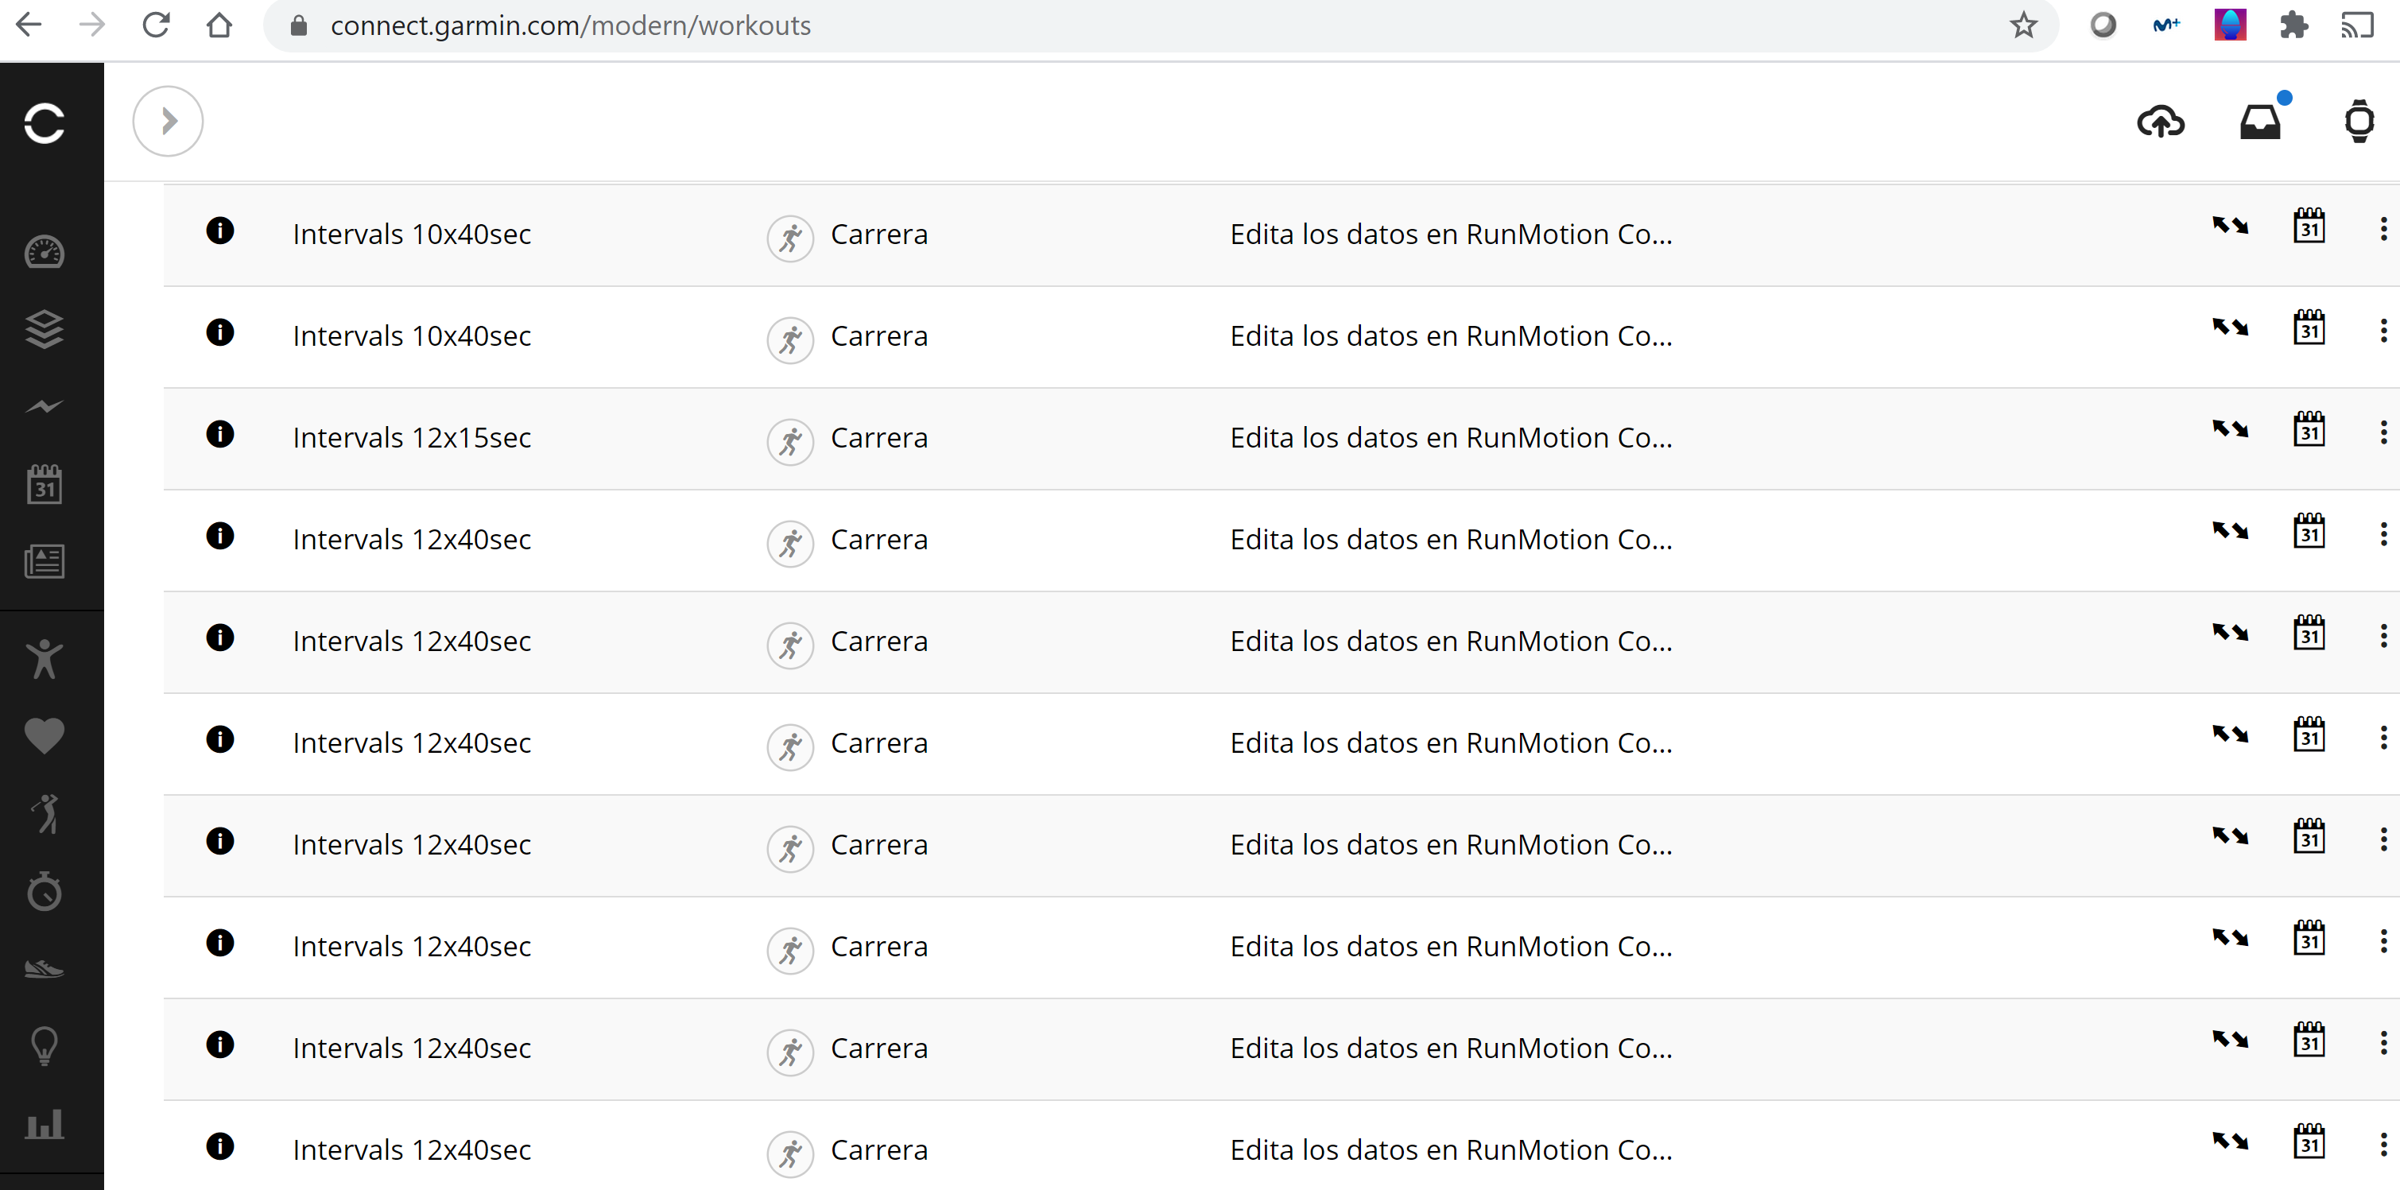Bookmark this page with the star icon
This screenshot has width=2400, height=1190.
click(x=2022, y=25)
